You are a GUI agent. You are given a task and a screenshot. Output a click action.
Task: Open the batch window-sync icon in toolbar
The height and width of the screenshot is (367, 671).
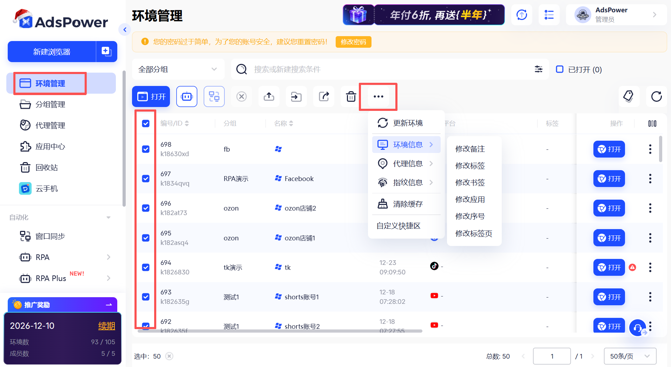click(214, 96)
